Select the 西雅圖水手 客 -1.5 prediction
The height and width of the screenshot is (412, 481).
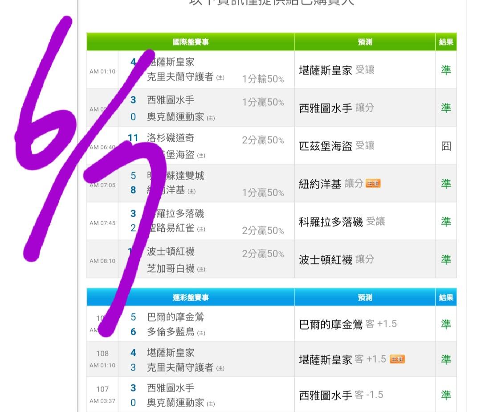click(x=341, y=395)
